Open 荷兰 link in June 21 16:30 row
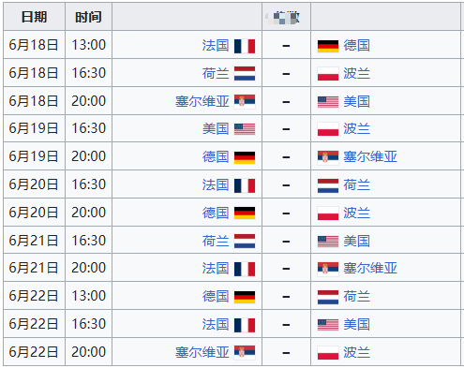The image size is (464, 368). point(216,241)
